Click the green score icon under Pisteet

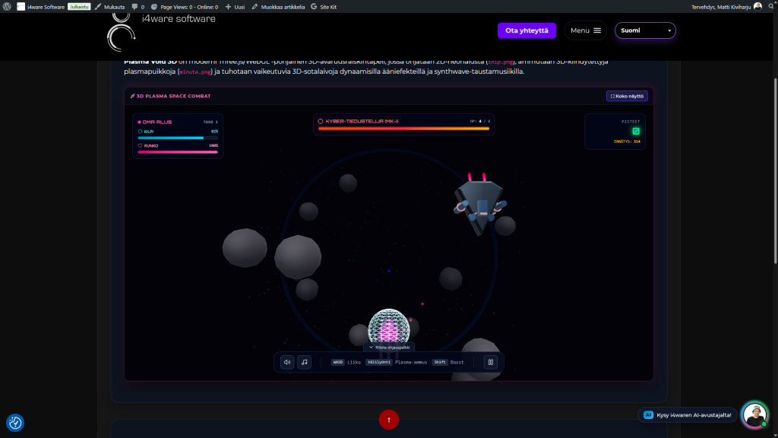tap(636, 131)
